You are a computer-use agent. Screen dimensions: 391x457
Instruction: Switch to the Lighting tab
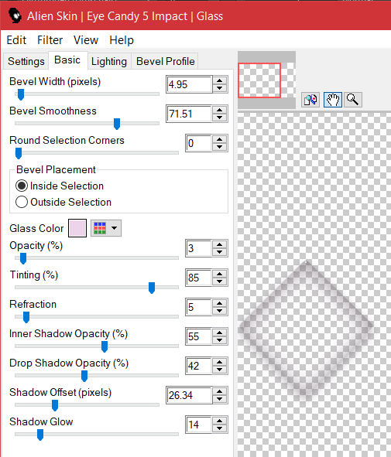109,61
